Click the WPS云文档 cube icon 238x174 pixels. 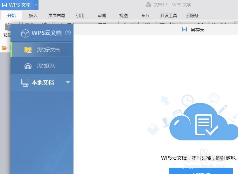click(x=25, y=33)
